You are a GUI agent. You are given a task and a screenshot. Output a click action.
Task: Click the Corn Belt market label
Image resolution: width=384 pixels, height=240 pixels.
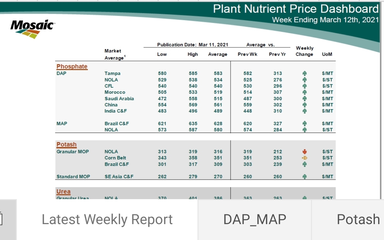point(115,158)
